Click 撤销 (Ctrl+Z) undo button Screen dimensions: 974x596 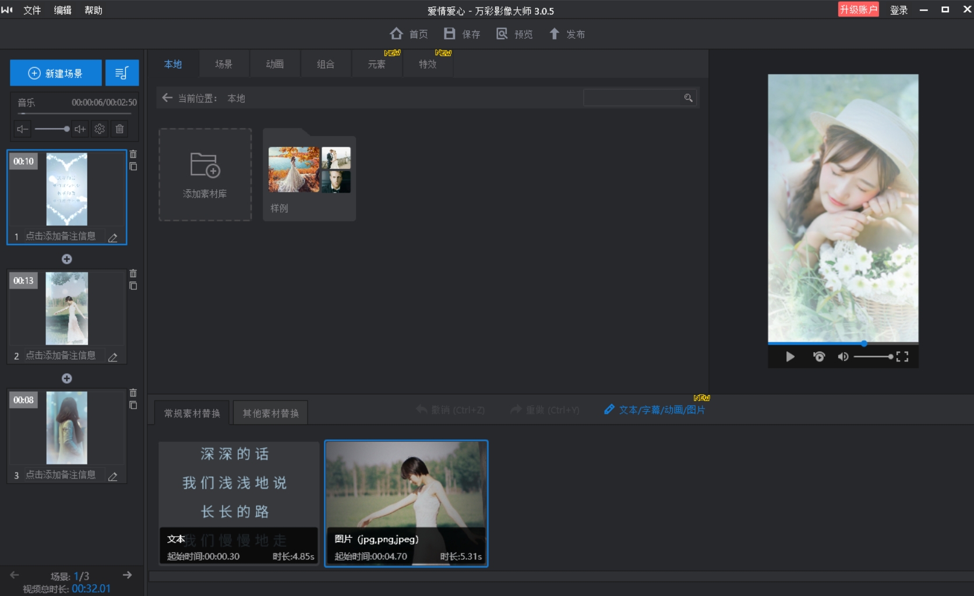450,410
